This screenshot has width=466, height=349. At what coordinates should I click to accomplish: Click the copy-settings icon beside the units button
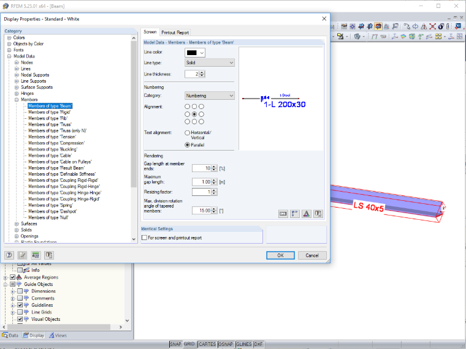point(48,255)
